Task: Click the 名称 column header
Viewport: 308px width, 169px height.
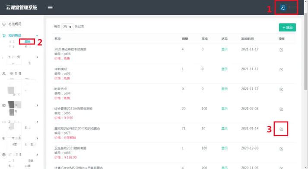Action: tap(57, 39)
